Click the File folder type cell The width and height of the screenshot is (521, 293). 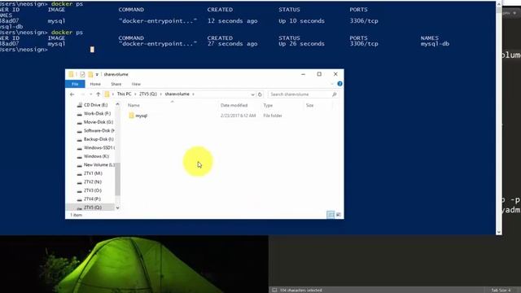(273, 116)
